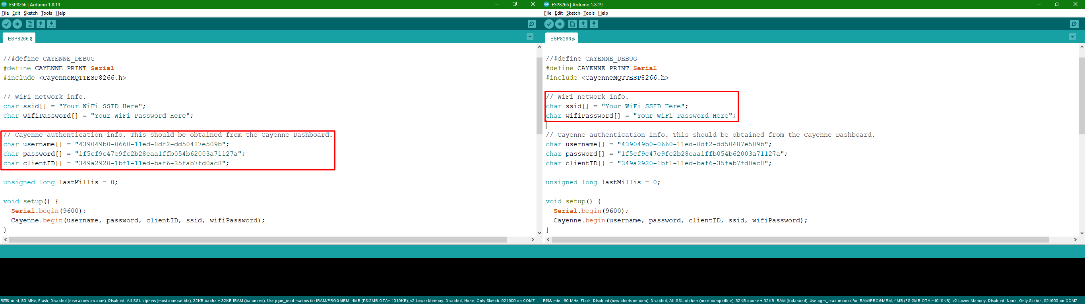The image size is (1085, 304).
Task: Open File menu in left window
Action: point(5,13)
